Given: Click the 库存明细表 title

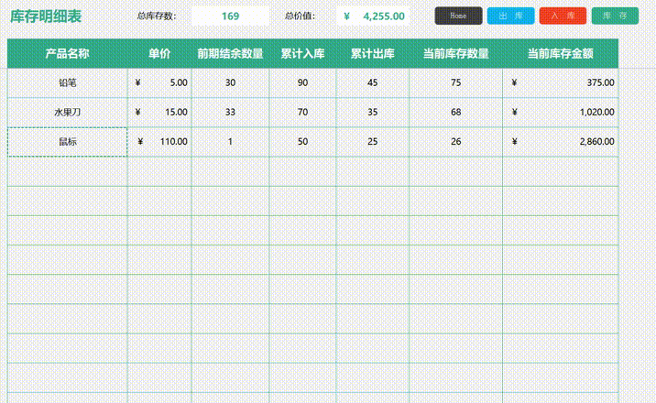Looking at the screenshot, I should [46, 16].
